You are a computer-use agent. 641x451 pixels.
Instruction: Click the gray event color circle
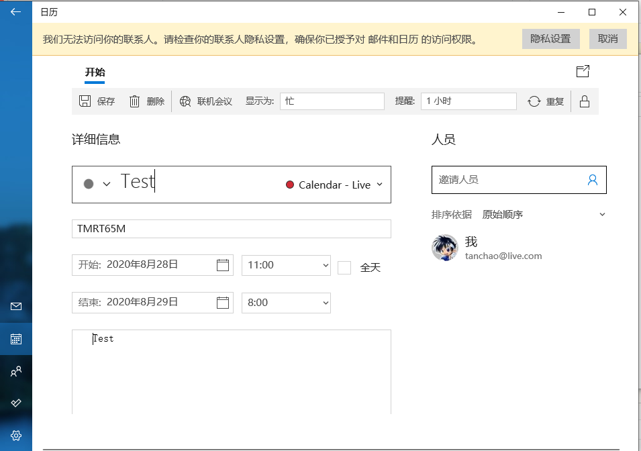pyautogui.click(x=89, y=184)
